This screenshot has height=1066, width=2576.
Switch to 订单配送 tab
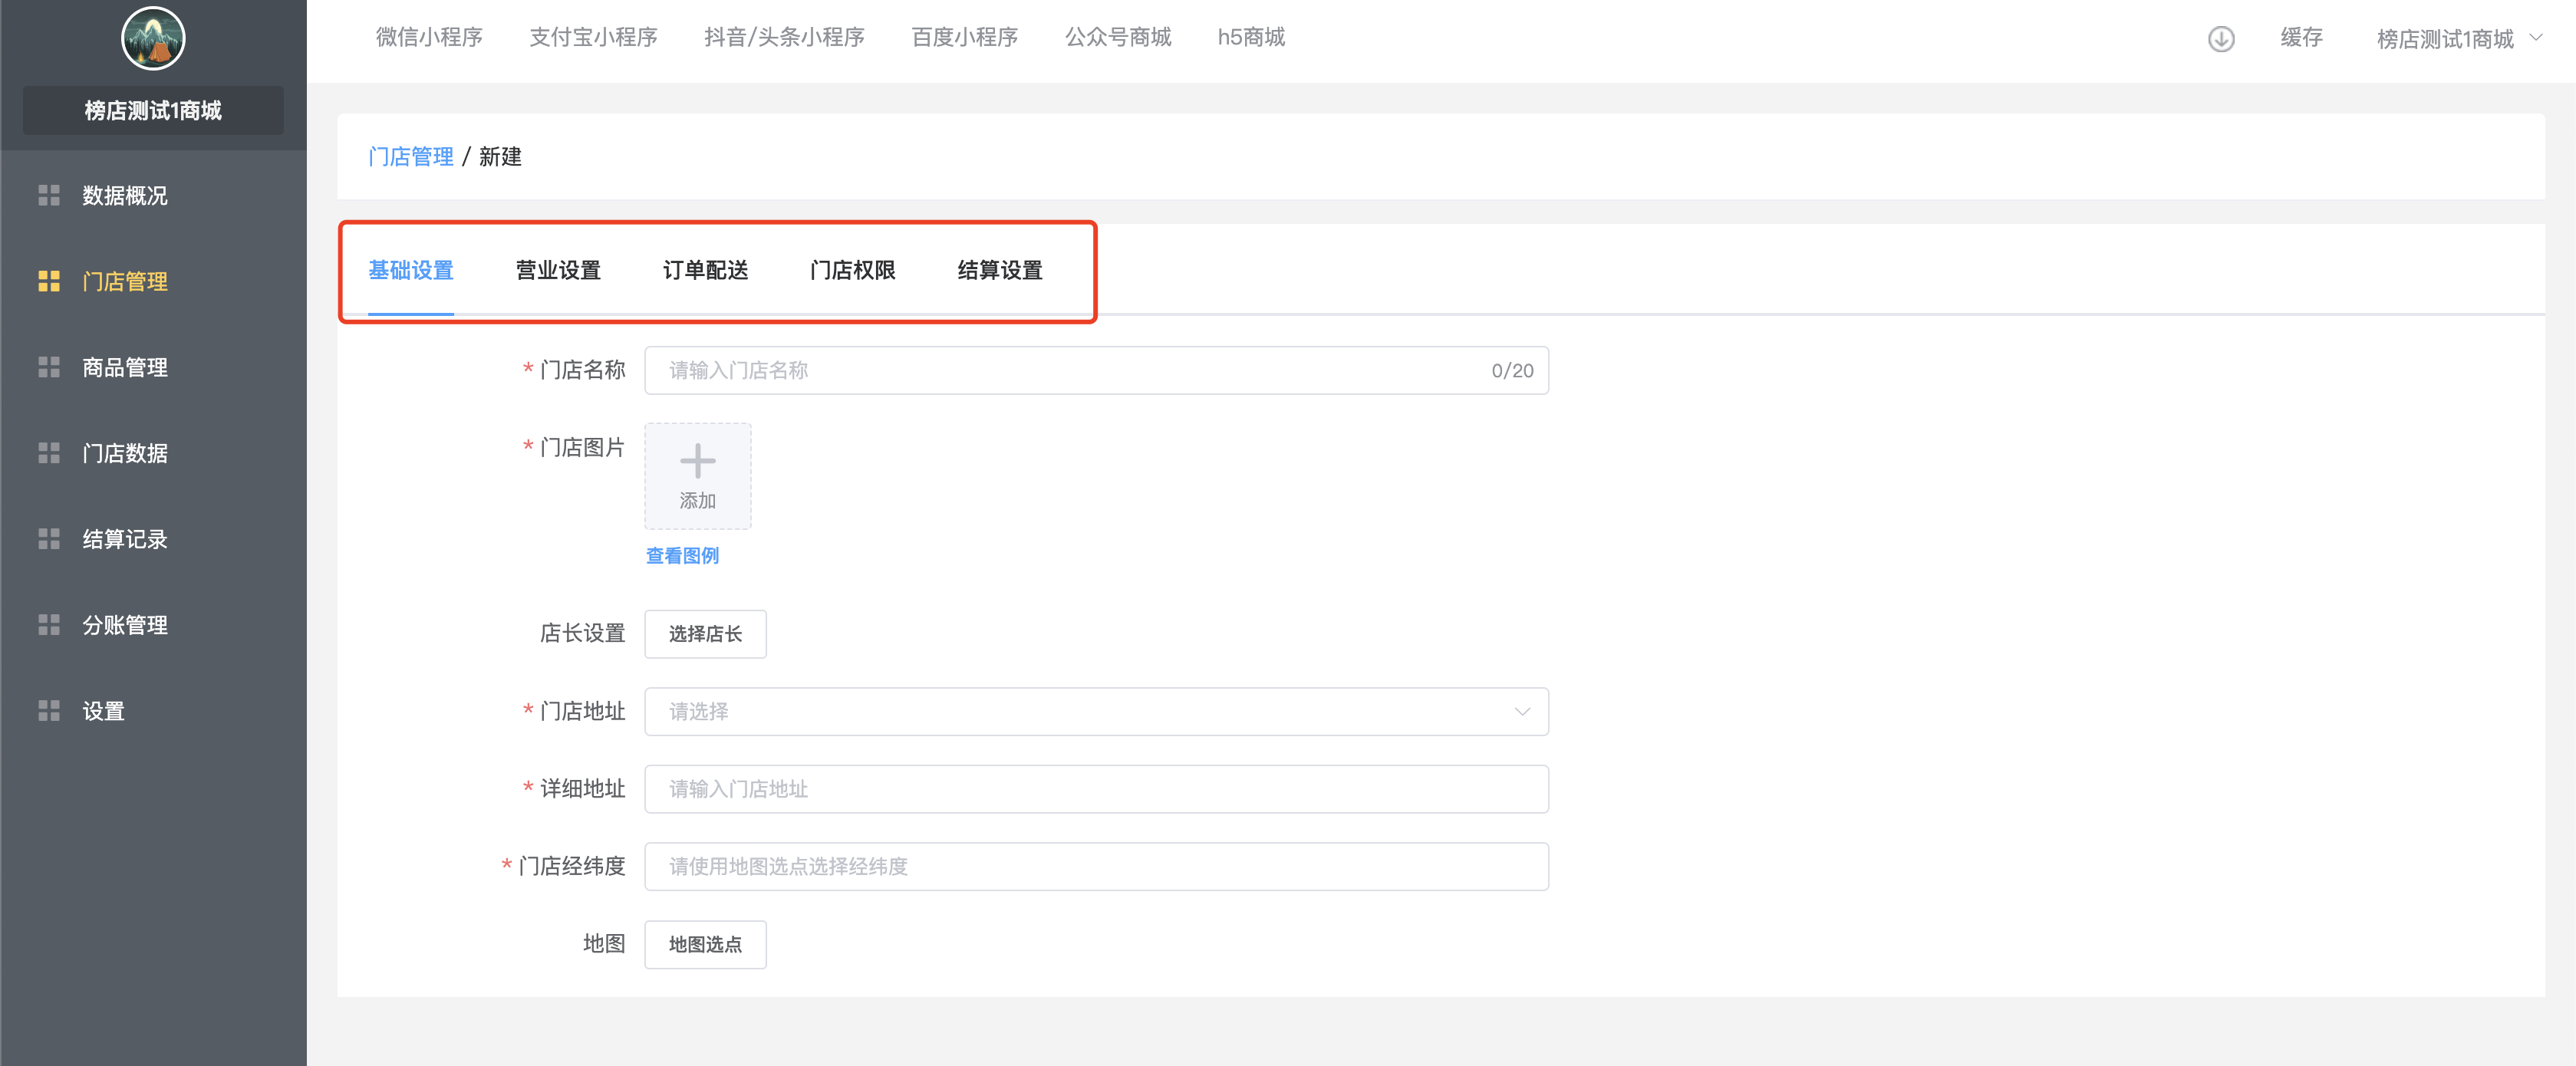tap(705, 270)
